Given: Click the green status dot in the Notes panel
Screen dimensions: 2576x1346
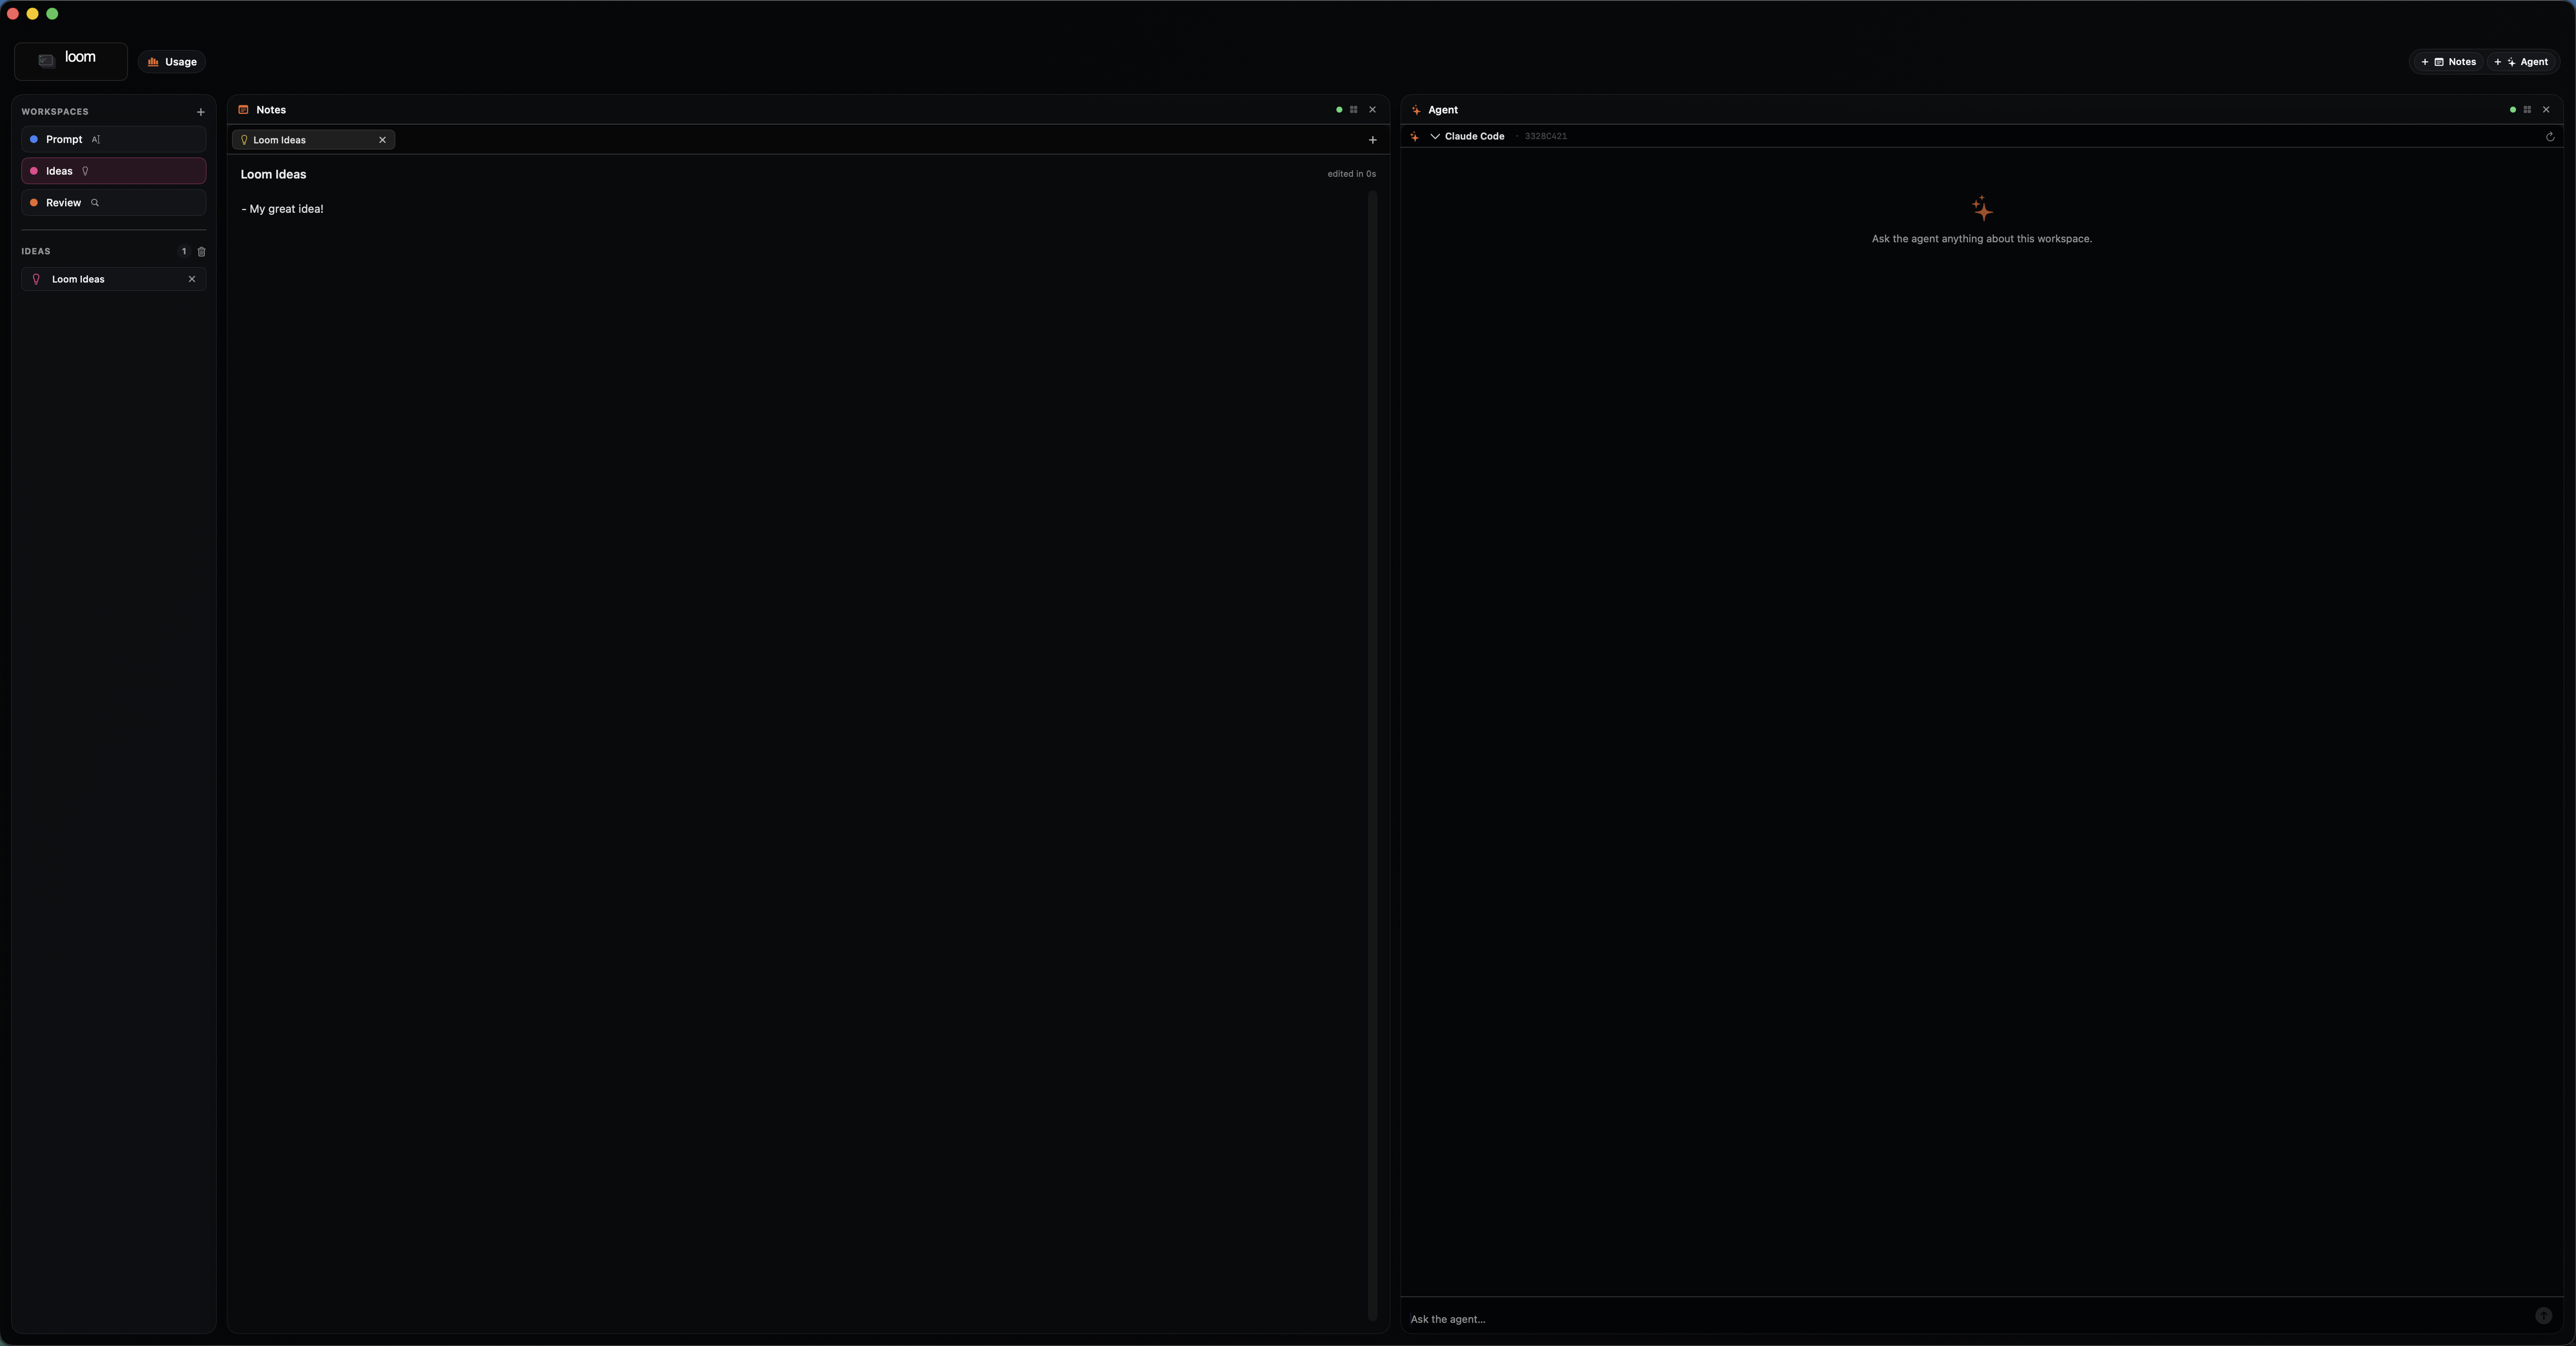Looking at the screenshot, I should click(x=1339, y=110).
